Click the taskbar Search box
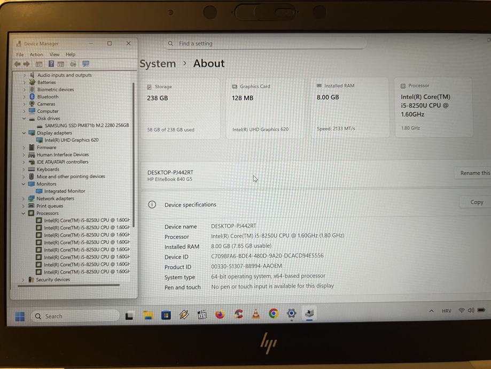This screenshot has width=491, height=369. pos(75,316)
